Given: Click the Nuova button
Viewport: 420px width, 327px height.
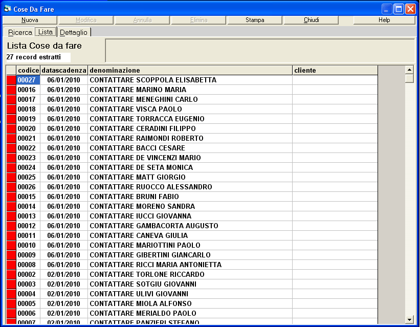Looking at the screenshot, I should click(x=30, y=20).
